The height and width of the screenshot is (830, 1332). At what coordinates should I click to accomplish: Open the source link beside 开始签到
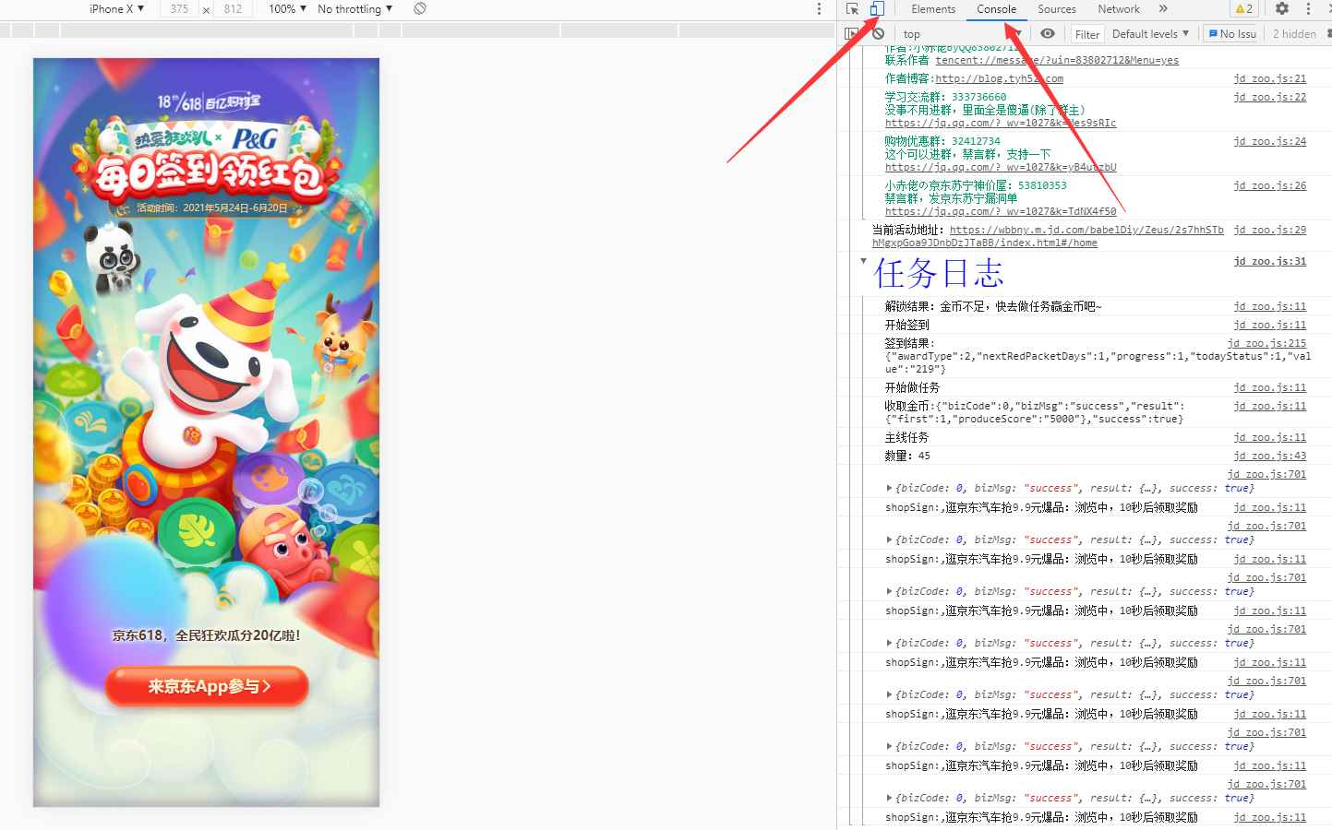(x=1270, y=325)
